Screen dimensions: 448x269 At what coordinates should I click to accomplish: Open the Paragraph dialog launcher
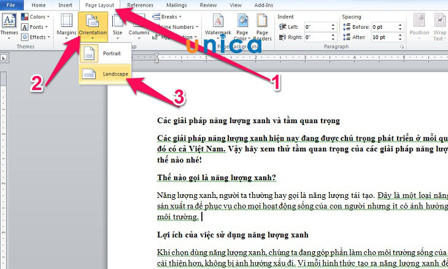[401, 47]
